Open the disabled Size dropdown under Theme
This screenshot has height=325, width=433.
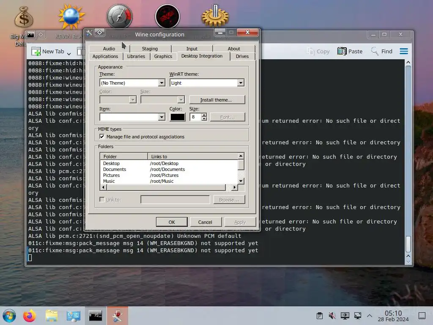click(x=162, y=99)
